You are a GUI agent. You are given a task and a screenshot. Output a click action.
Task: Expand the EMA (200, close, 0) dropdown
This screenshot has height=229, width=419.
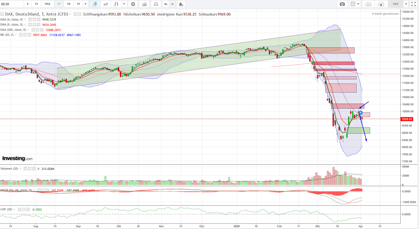pyautogui.click(x=28, y=30)
